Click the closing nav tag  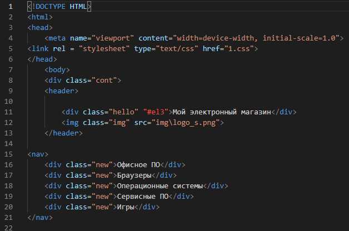[x=40, y=218]
